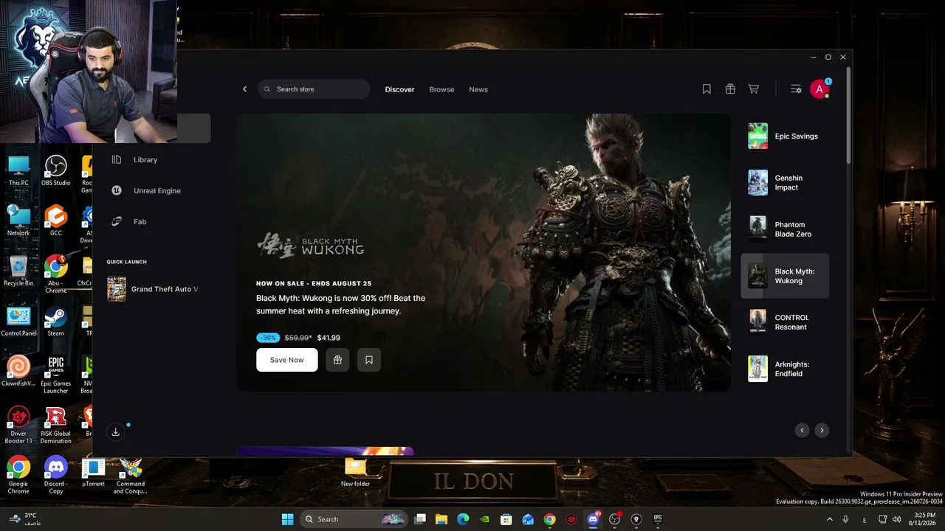Open File Explorer from the taskbar
Viewport: 945px width, 531px height.
pyautogui.click(x=441, y=519)
